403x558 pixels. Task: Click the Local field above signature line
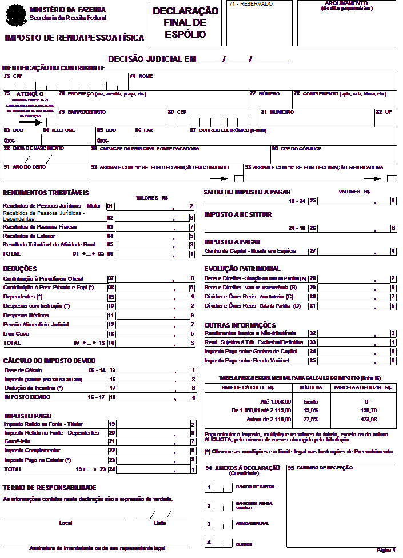click(x=66, y=523)
